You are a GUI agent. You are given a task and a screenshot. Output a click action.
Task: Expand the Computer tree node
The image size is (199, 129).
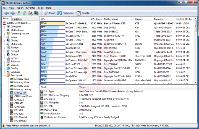pyautogui.click(x=5, y=27)
